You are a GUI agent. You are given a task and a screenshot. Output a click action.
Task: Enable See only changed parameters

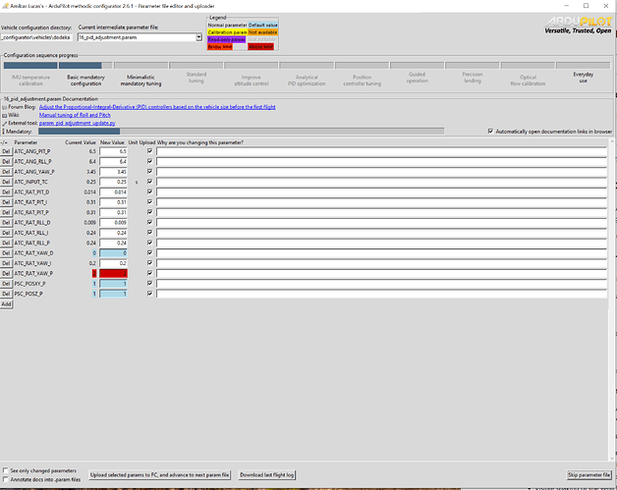click(x=6, y=470)
